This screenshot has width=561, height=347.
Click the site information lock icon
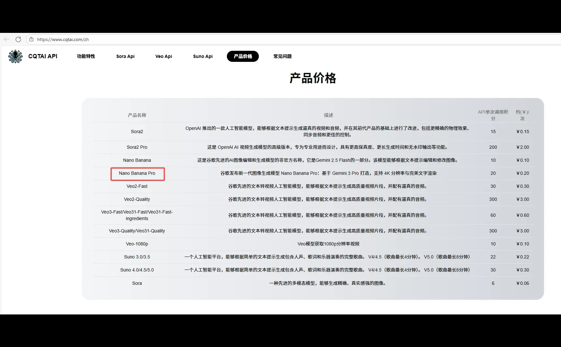tap(31, 39)
